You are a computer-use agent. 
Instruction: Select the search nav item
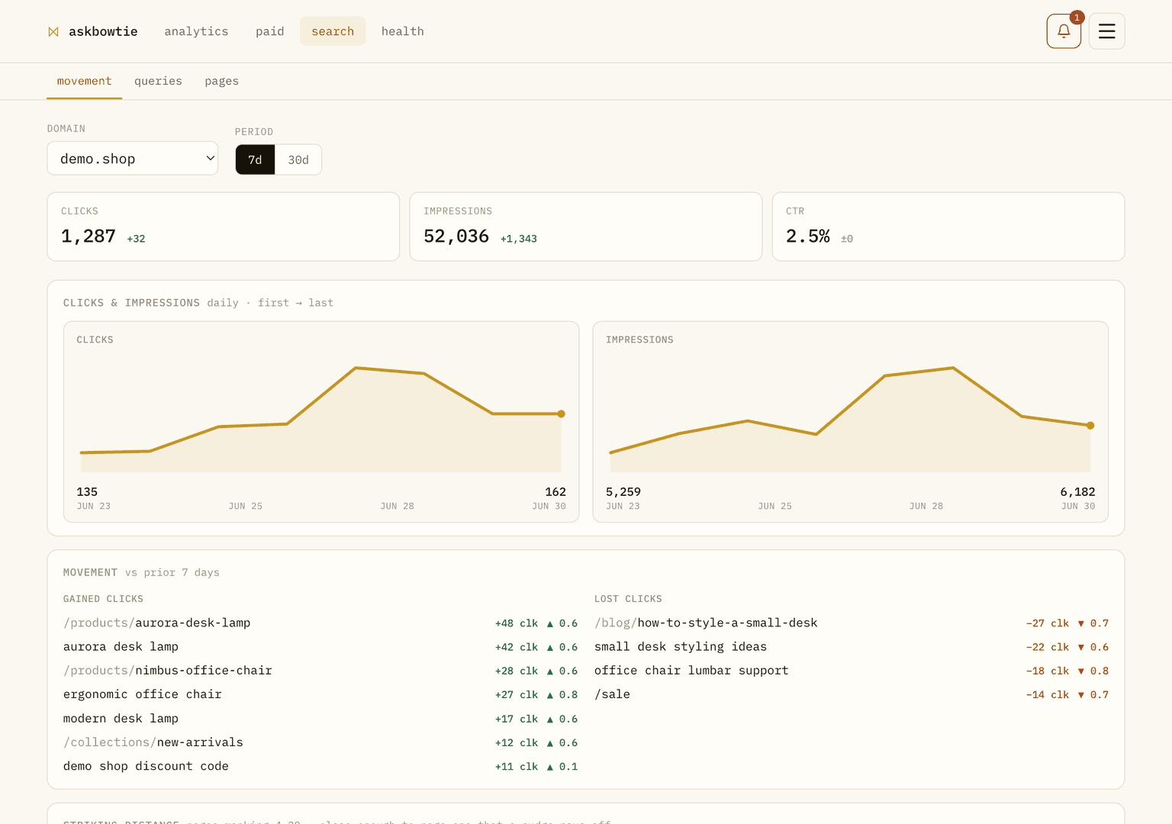(333, 31)
